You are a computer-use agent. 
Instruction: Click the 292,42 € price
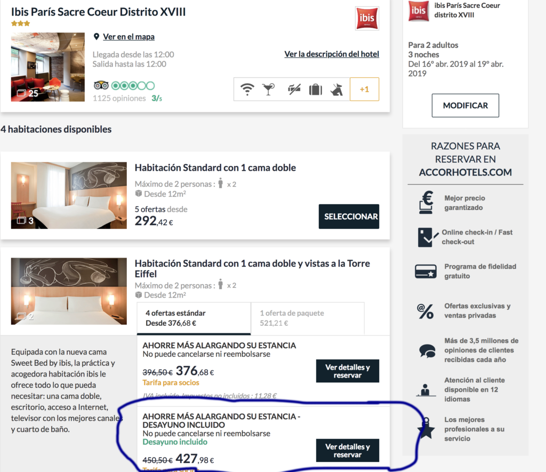point(154,221)
